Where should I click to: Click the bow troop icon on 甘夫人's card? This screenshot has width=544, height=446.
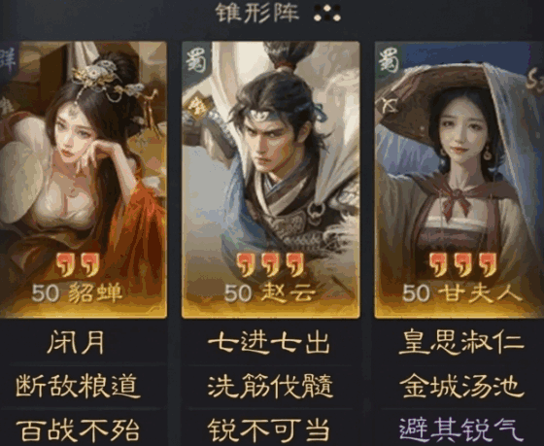pyautogui.click(x=389, y=103)
